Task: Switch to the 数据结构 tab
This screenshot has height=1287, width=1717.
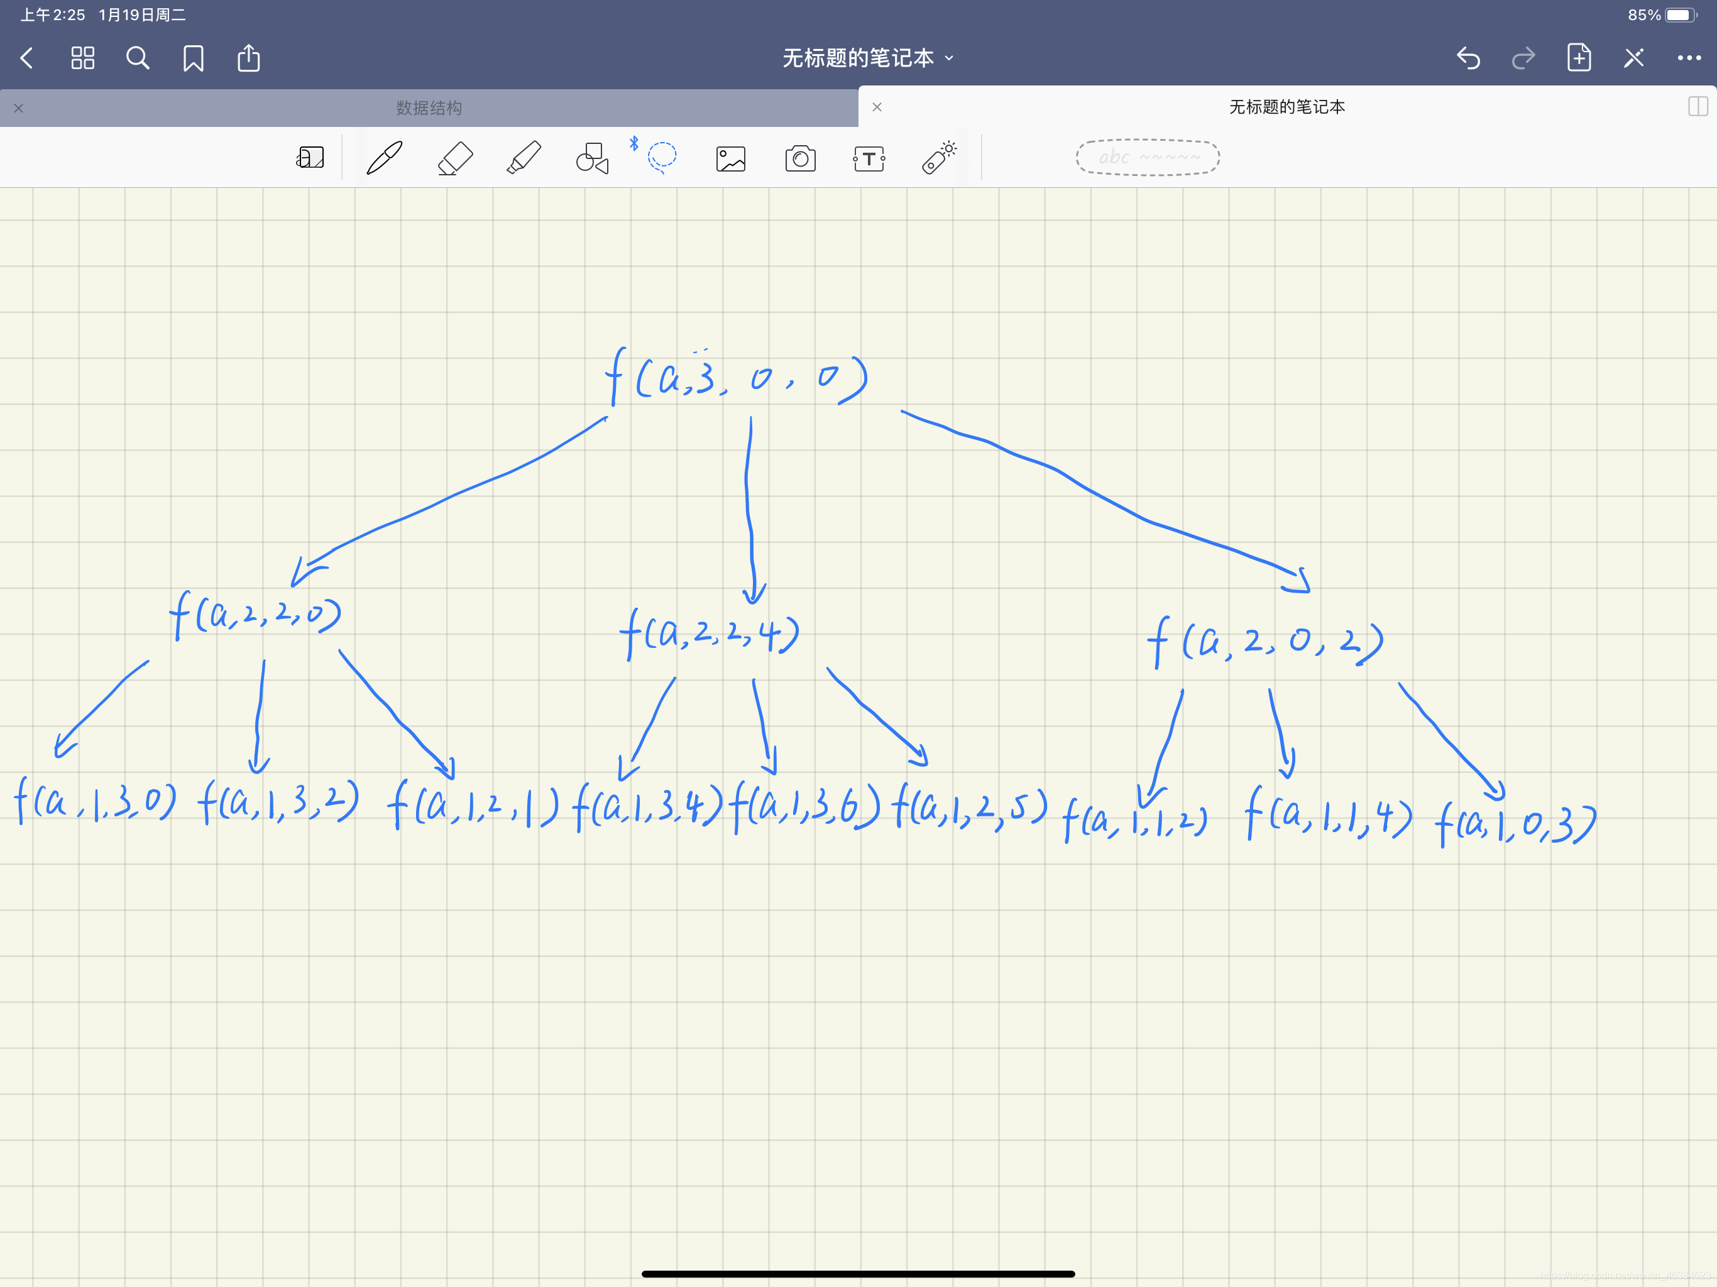Action: click(429, 108)
